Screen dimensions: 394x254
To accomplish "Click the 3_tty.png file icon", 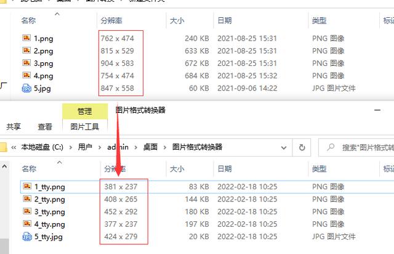I will coord(27,211).
